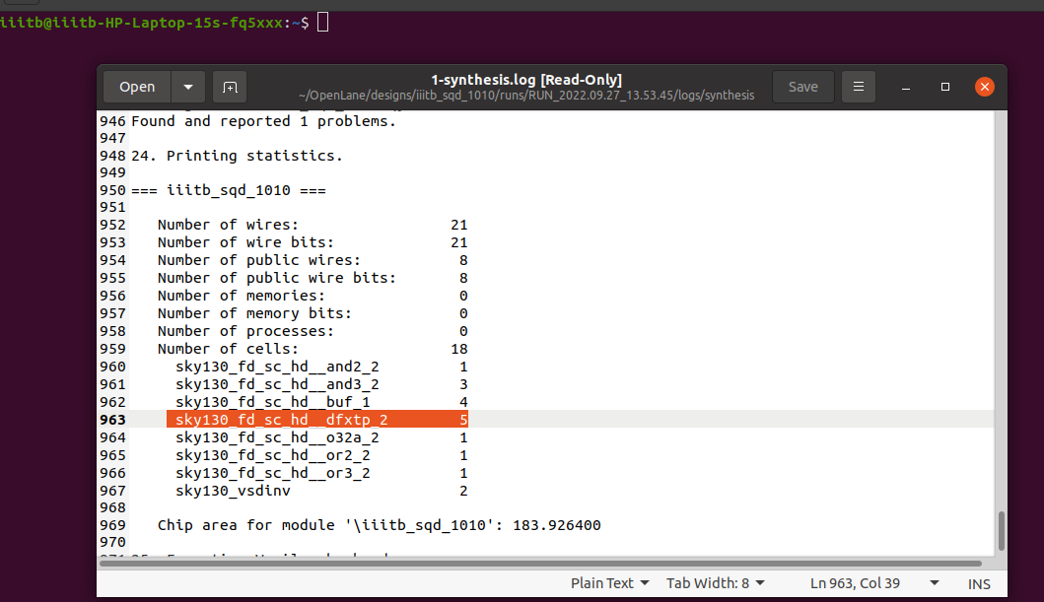Click the 183.926400 chip area value

(557, 525)
